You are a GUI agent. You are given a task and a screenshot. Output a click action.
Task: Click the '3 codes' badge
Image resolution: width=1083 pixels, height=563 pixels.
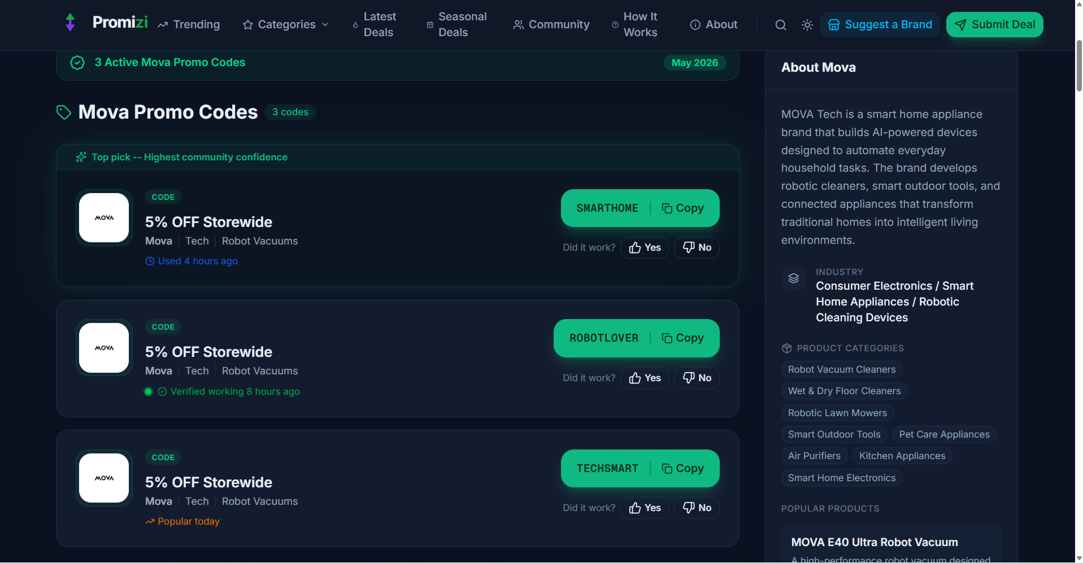click(x=290, y=112)
